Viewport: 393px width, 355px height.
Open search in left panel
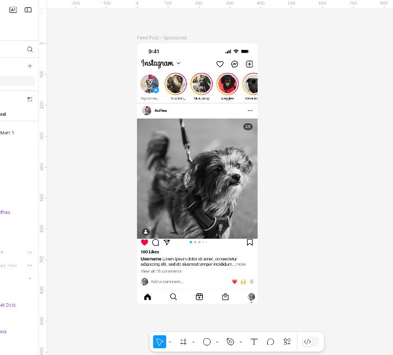click(30, 49)
